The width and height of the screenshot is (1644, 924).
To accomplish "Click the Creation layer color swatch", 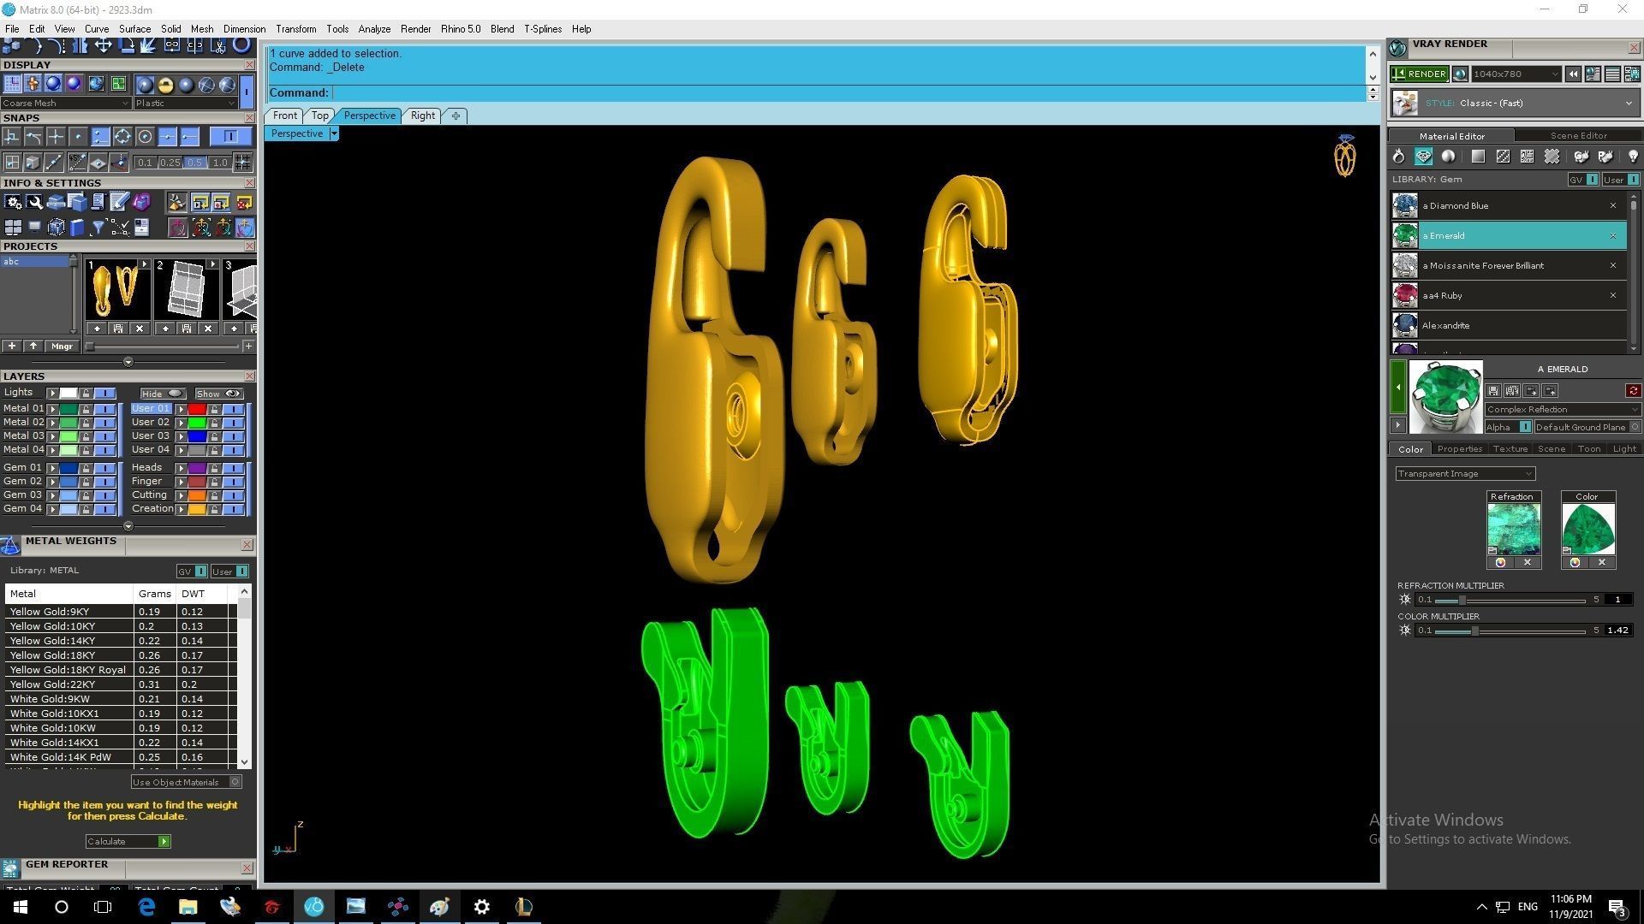I will click(x=196, y=509).
